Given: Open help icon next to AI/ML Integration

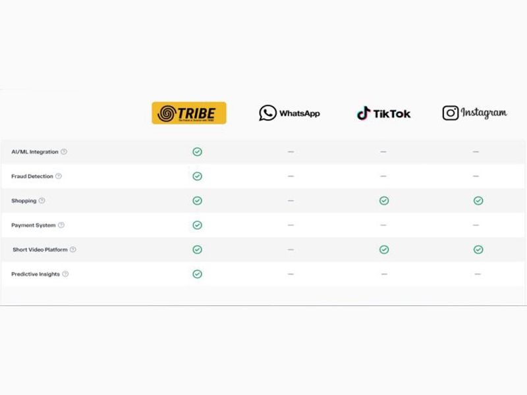Looking at the screenshot, I should [64, 151].
